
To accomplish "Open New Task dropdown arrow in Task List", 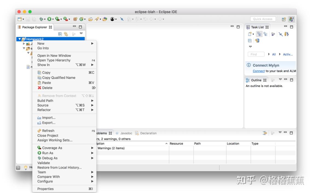I will coord(253,34).
